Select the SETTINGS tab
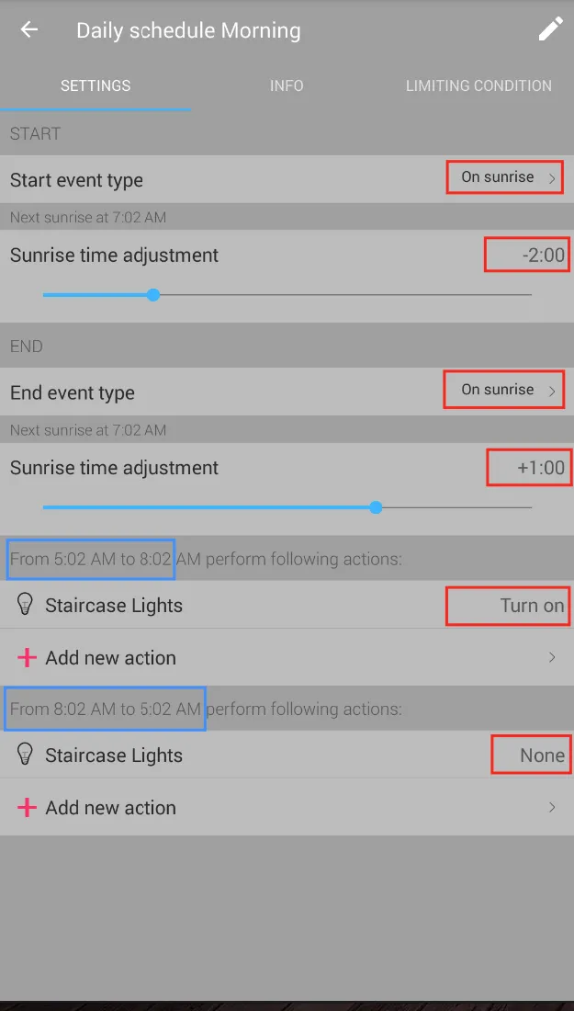This screenshot has height=1011, width=574. click(x=96, y=85)
